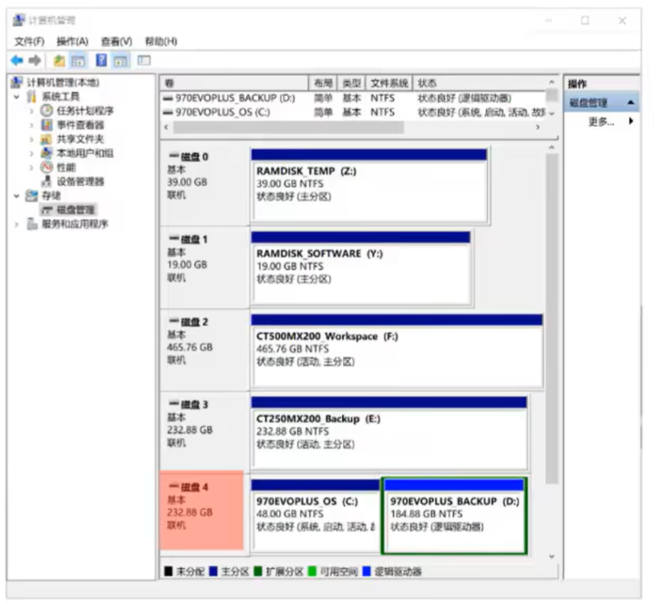Select 970EVOPLUS_BACKUP (D:) row in volume list
The image size is (653, 610).
coord(353,98)
